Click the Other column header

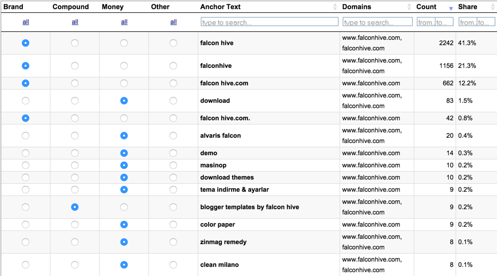(160, 7)
